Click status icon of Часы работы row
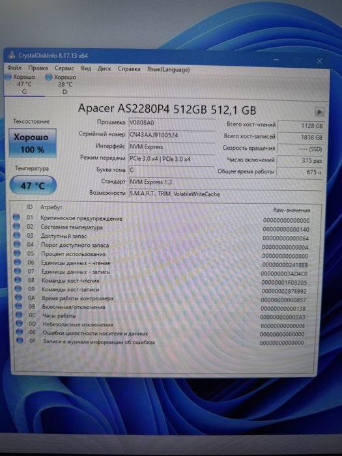This screenshot has height=456, width=342. pyautogui.click(x=19, y=315)
